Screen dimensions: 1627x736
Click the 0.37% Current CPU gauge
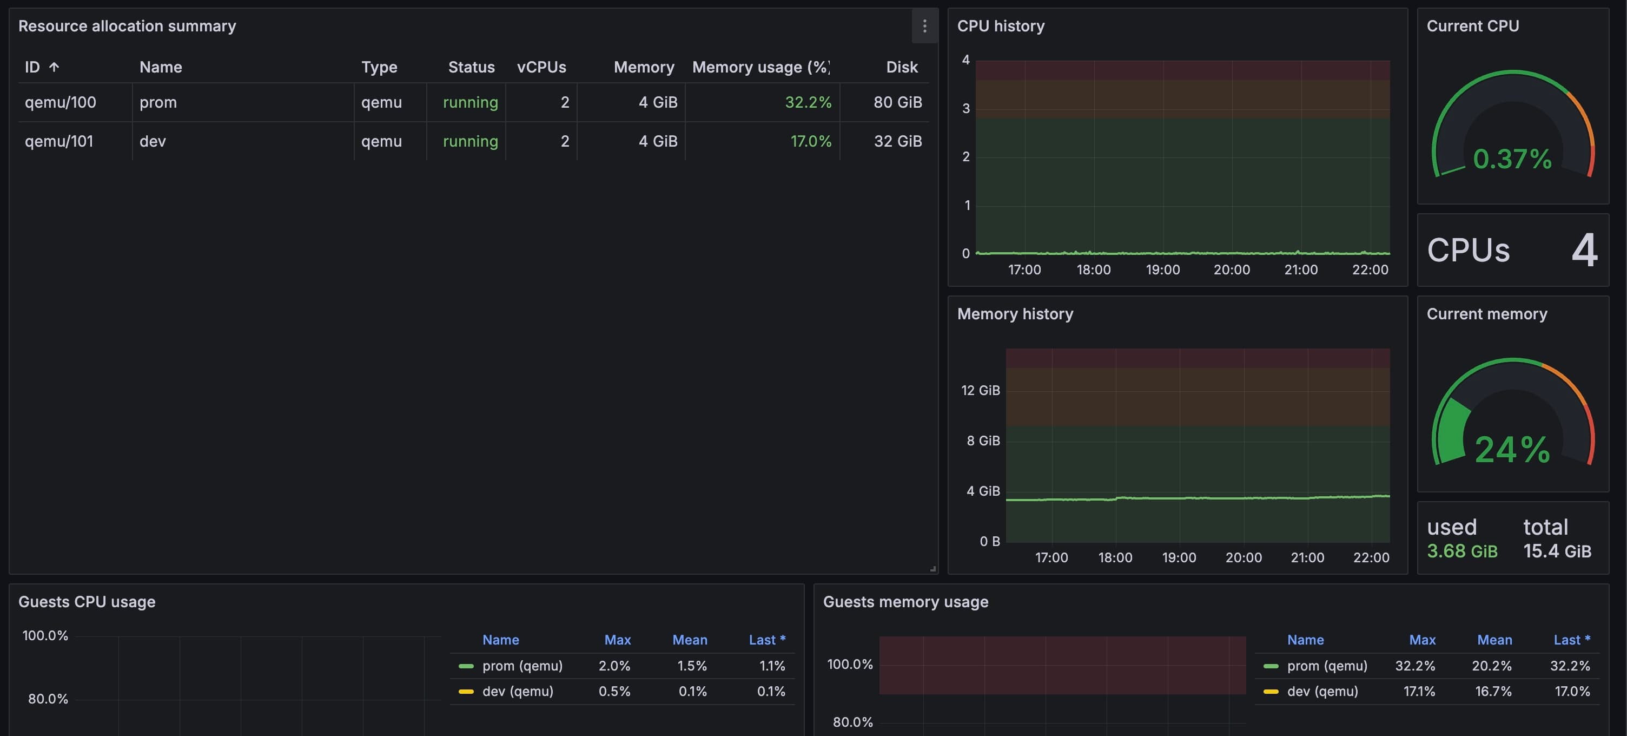[x=1513, y=124]
